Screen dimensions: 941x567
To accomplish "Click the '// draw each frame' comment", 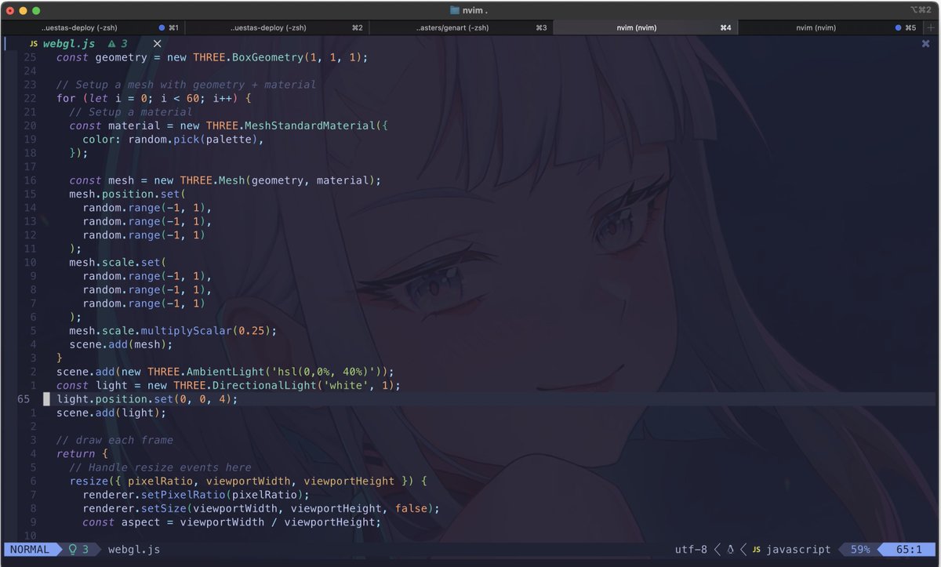I will point(114,440).
